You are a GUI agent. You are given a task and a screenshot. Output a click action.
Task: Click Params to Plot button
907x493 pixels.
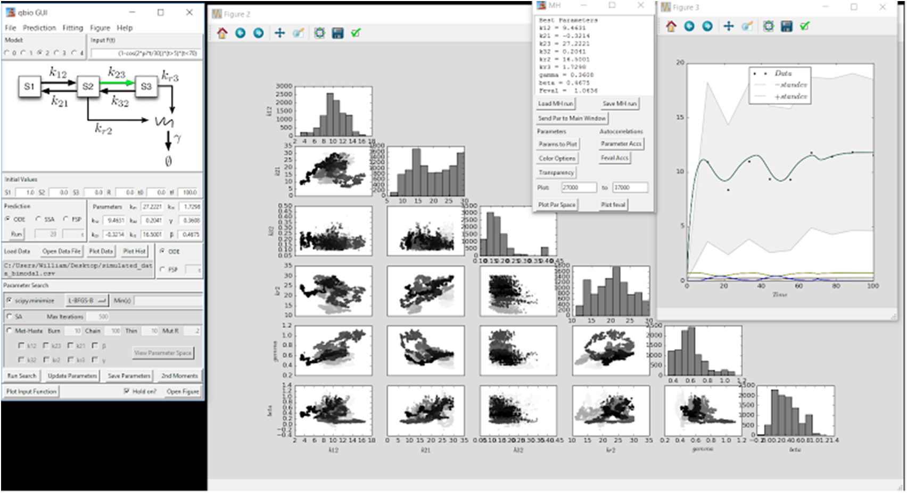point(557,144)
